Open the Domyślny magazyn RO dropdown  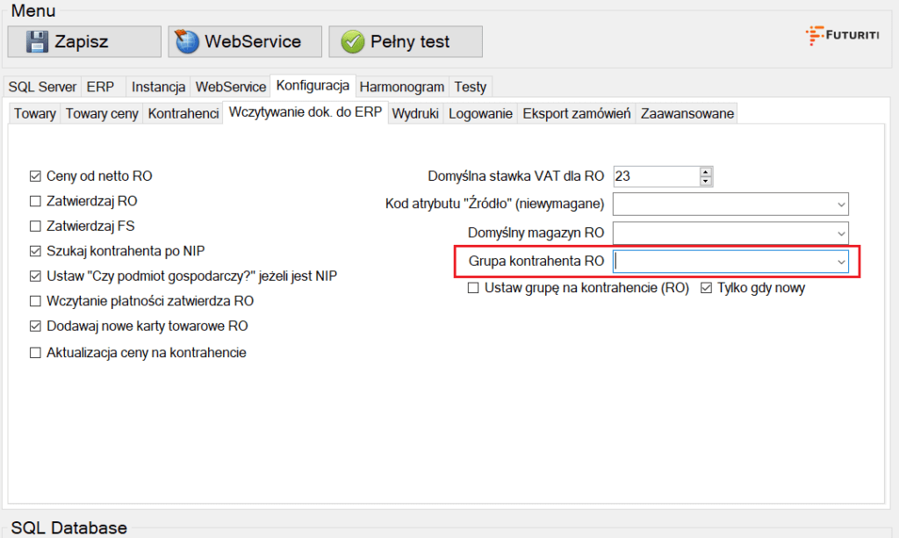840,233
